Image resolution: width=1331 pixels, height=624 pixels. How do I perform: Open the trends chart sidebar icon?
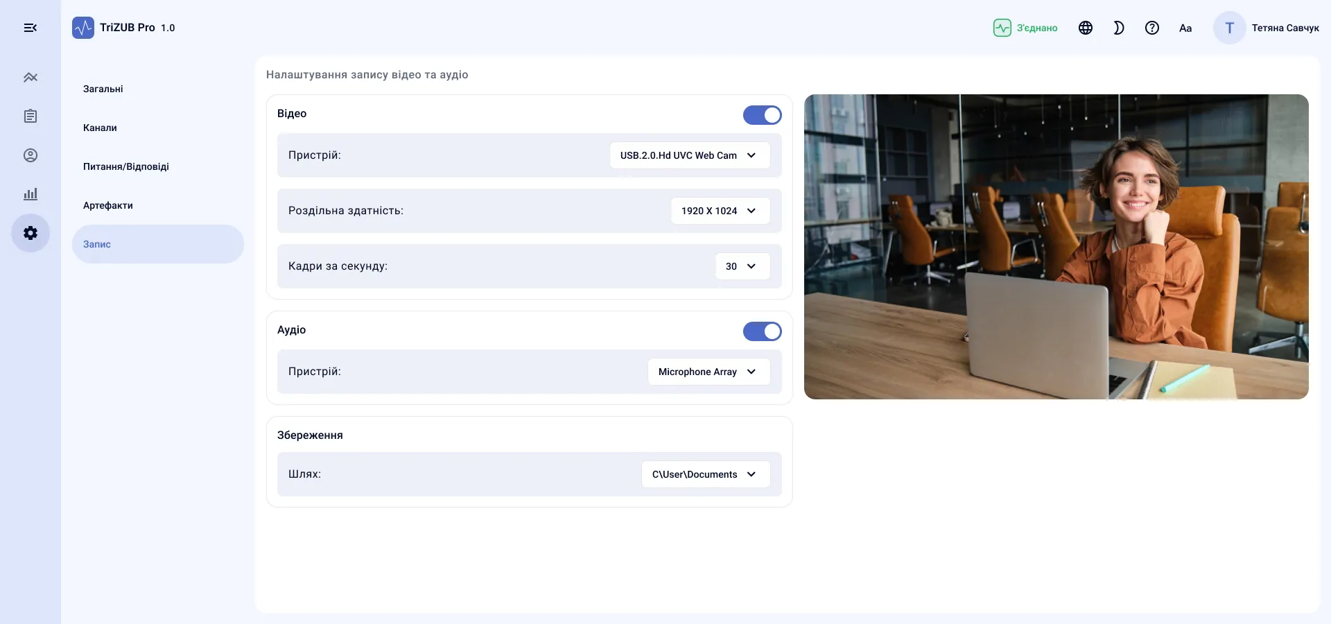tap(30, 78)
